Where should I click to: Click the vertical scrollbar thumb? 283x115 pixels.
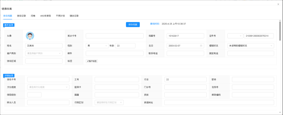tap(280, 31)
